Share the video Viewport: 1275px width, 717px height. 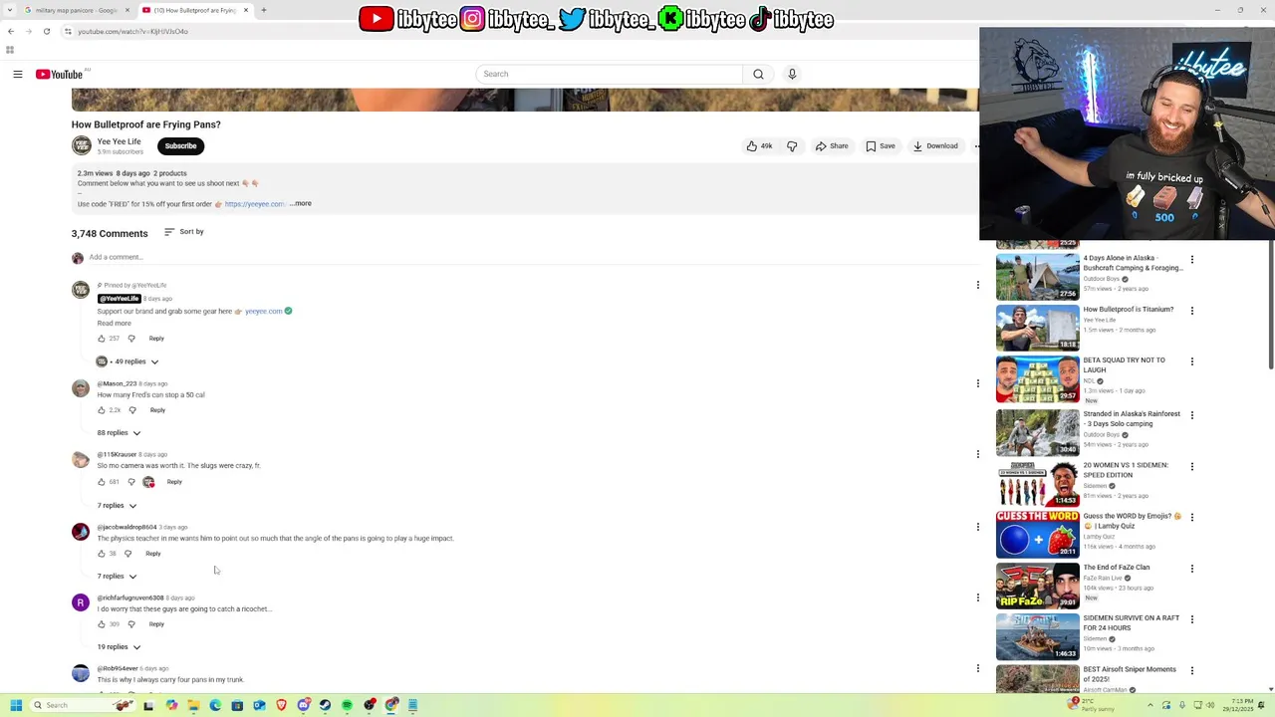(832, 146)
